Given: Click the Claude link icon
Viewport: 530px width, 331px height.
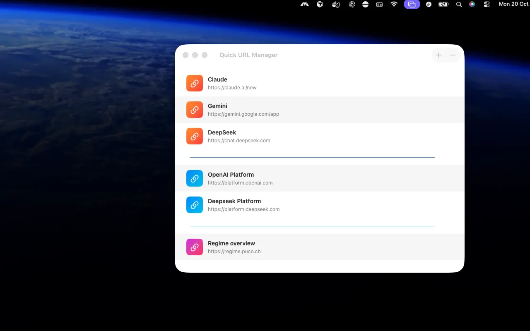Looking at the screenshot, I should point(194,83).
